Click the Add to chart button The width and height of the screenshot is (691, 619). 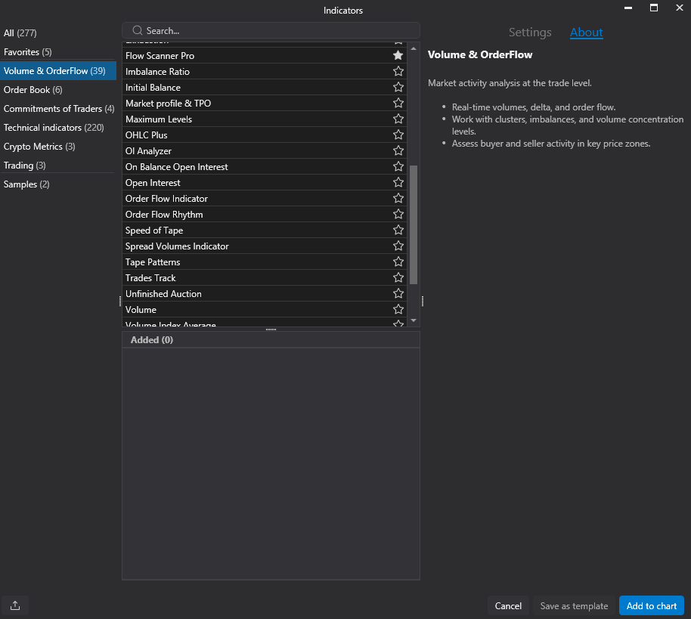point(652,606)
